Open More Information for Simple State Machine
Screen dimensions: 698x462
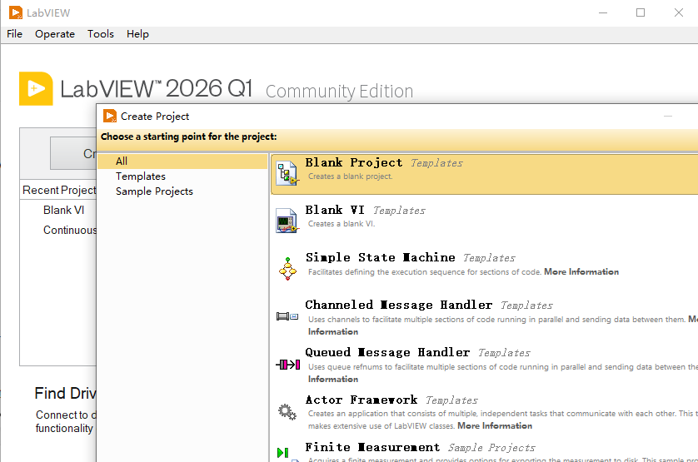coord(581,271)
